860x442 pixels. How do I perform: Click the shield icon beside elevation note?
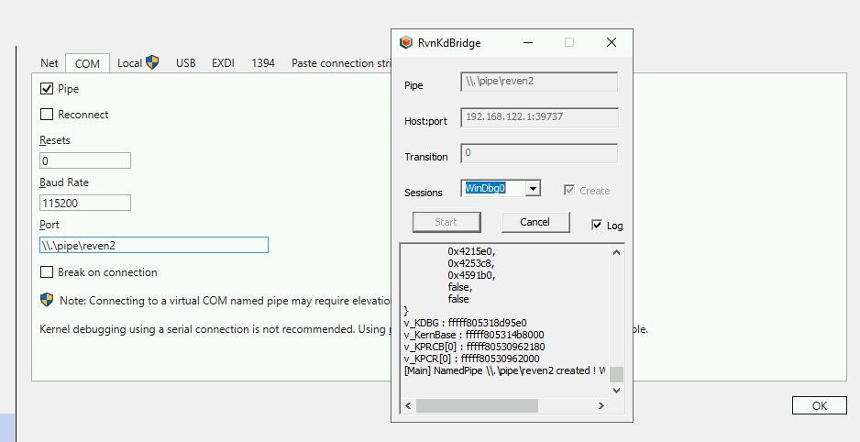tap(47, 300)
